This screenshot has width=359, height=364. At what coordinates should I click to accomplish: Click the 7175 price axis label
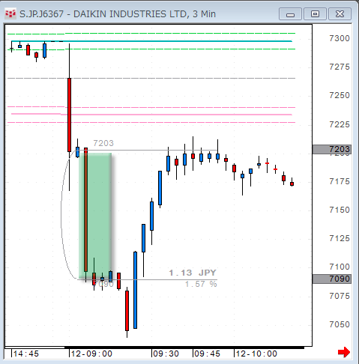point(340,181)
